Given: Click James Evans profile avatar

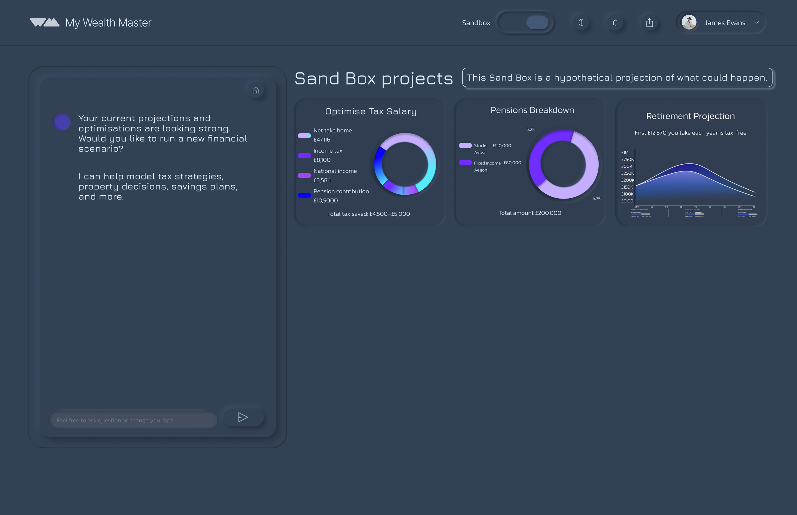Looking at the screenshot, I should tap(689, 22).
